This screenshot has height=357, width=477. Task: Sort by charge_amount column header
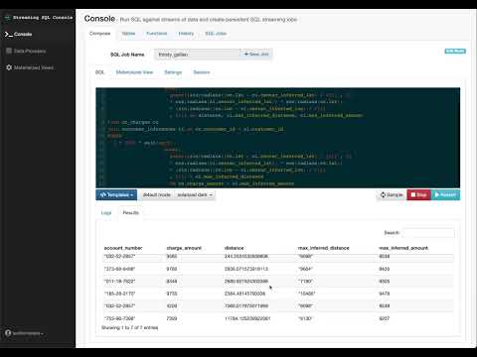tap(184, 248)
